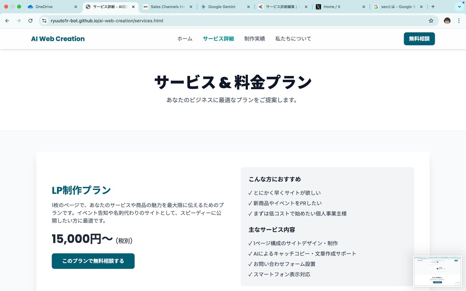Open site information icon in address bar
The height and width of the screenshot is (291, 466).
point(44,21)
